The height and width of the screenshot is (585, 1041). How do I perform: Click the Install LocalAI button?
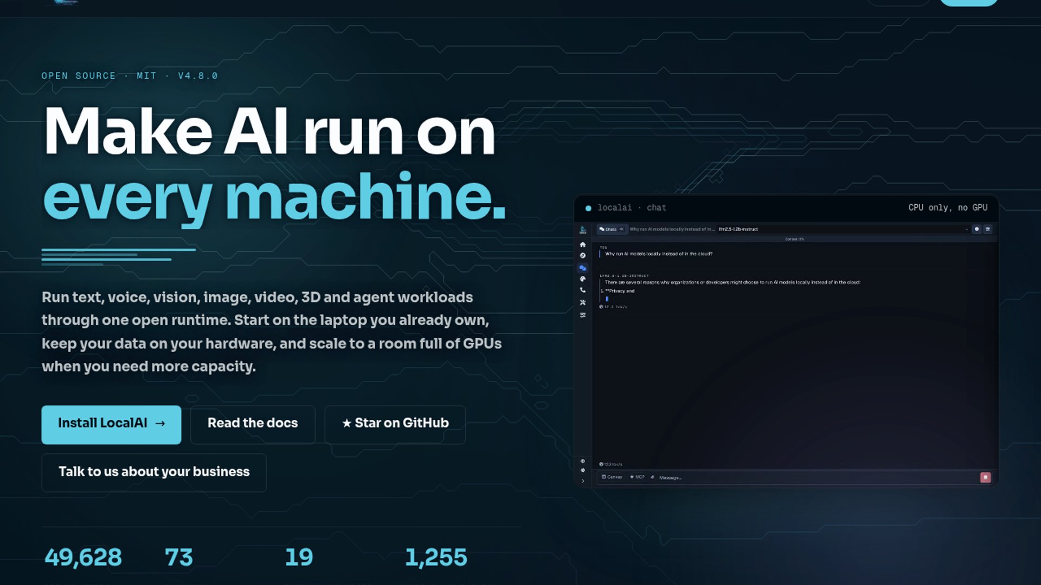coord(111,425)
